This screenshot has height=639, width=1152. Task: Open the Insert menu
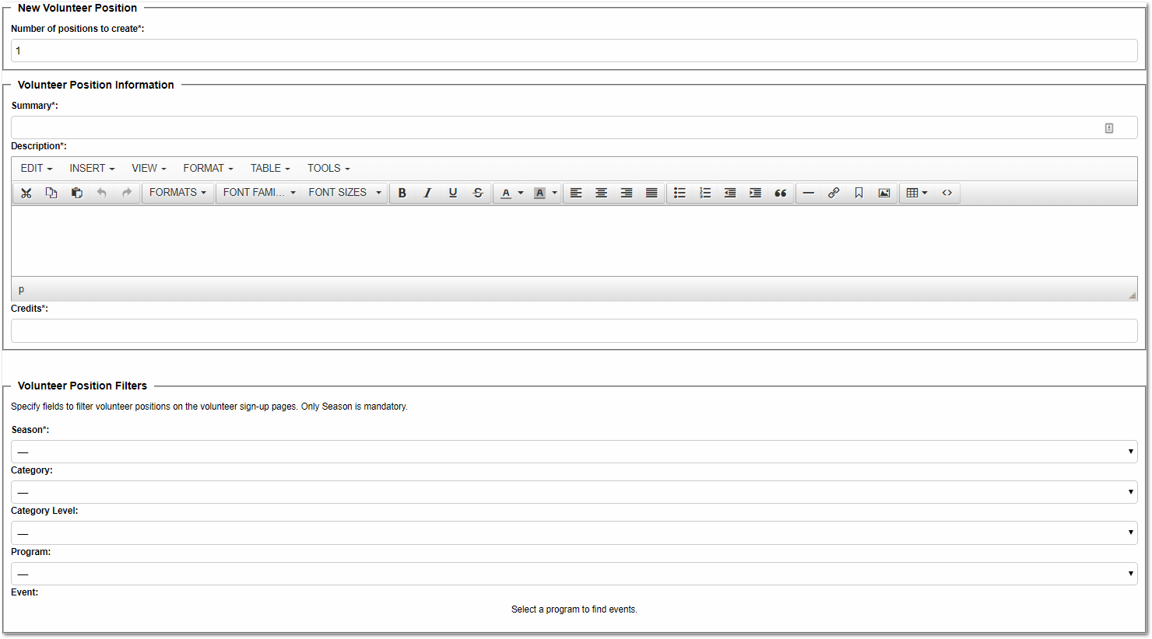[x=92, y=168]
